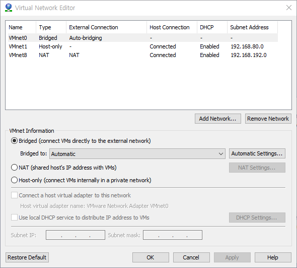Click the Host Connection column header
The image size is (297, 268).
172,27
